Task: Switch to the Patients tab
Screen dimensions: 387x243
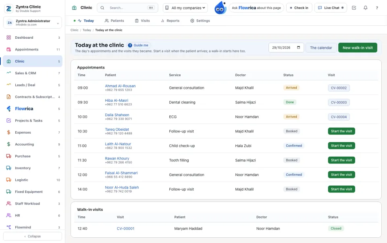Action: point(114,21)
